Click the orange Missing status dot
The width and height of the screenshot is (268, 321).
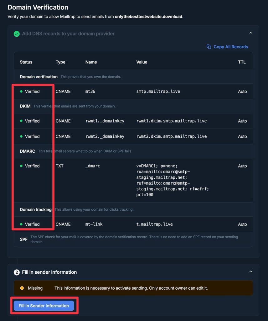[x=22, y=288]
